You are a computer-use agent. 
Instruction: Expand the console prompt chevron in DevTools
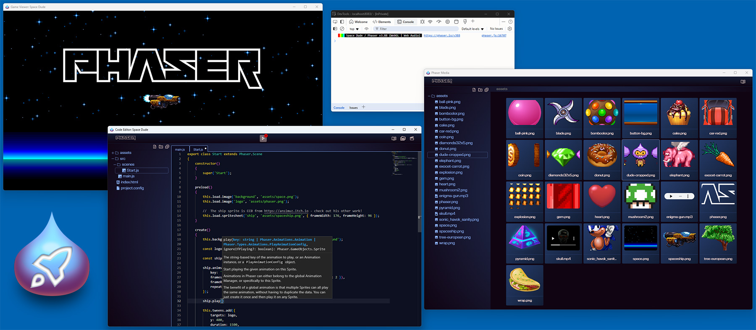pyautogui.click(x=335, y=41)
